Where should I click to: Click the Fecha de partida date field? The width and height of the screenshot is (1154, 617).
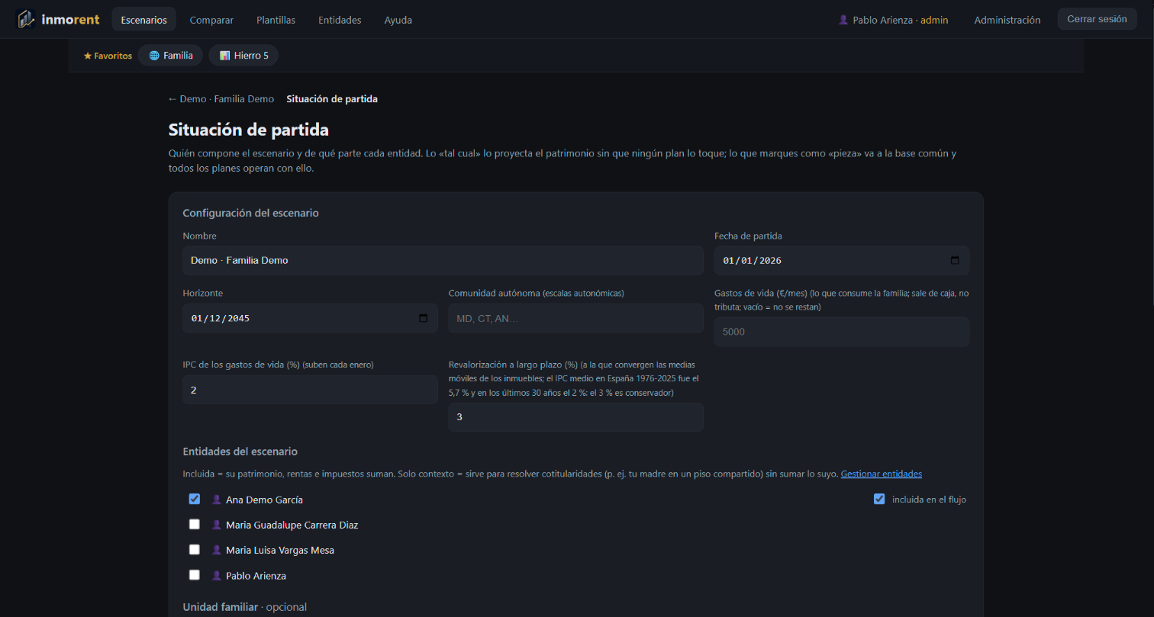[x=842, y=260]
